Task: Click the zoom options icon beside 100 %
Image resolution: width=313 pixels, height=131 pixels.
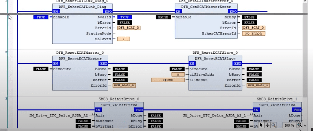Action: coord(299,125)
